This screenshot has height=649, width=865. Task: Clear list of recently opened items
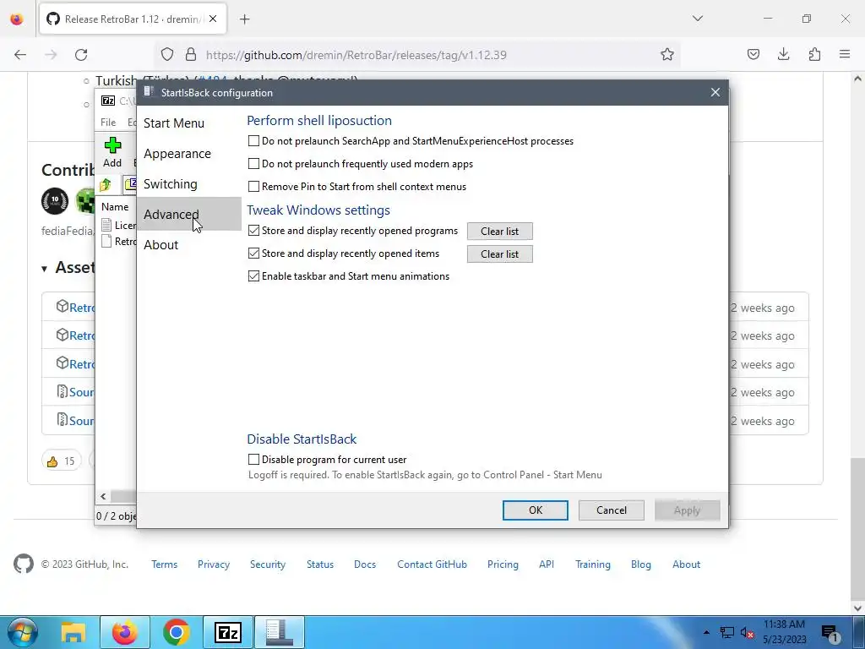(500, 254)
